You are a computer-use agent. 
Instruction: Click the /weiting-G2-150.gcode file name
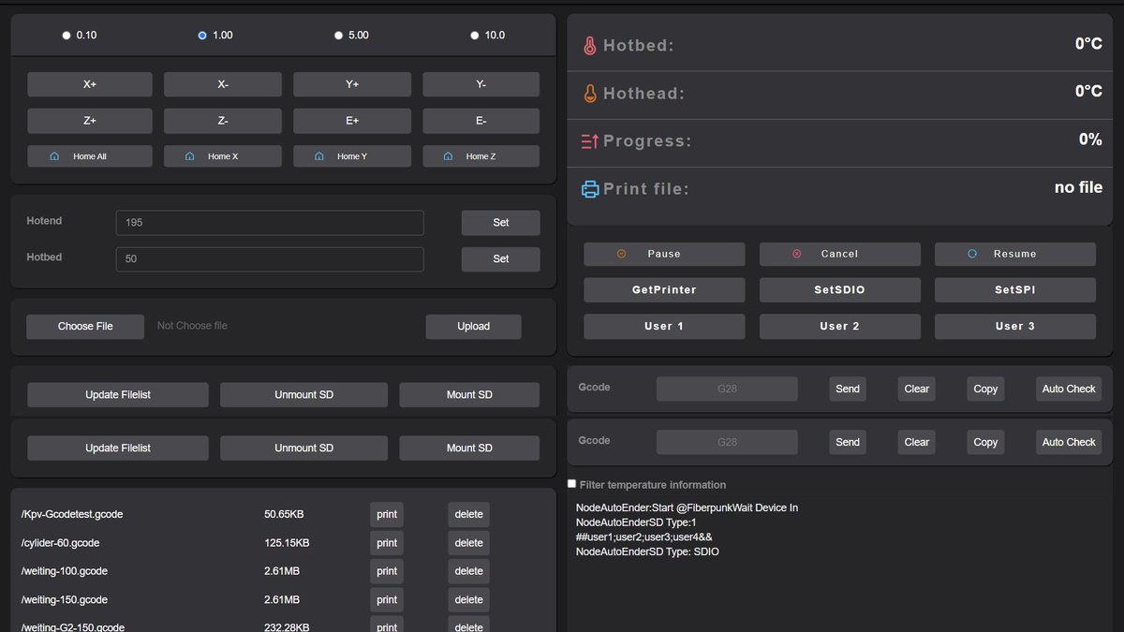coord(73,627)
